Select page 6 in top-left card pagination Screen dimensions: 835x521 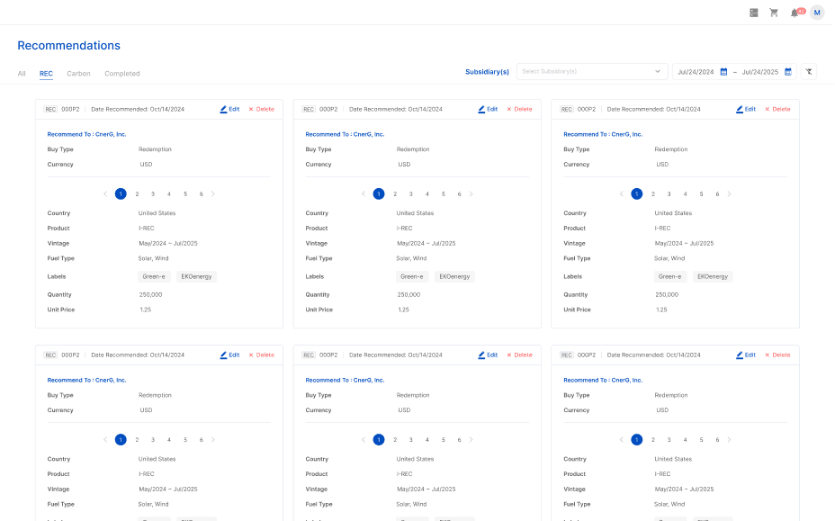tap(201, 193)
